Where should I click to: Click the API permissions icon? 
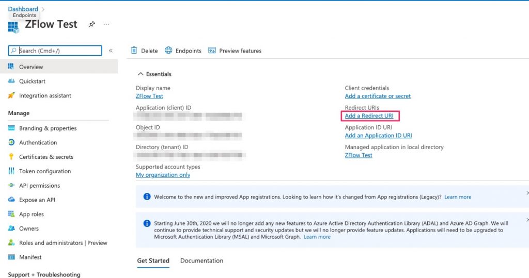pos(11,185)
